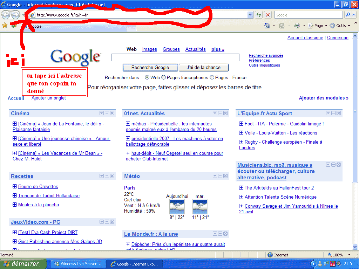Click in the Google search input box

point(175,57)
